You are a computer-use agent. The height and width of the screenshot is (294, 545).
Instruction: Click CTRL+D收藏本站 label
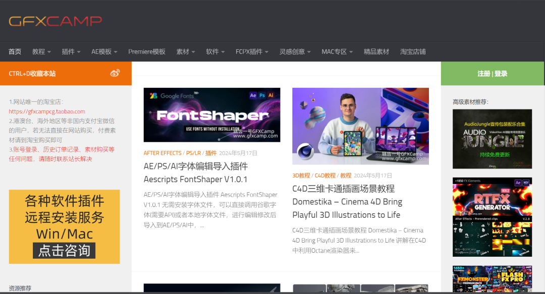pos(32,74)
